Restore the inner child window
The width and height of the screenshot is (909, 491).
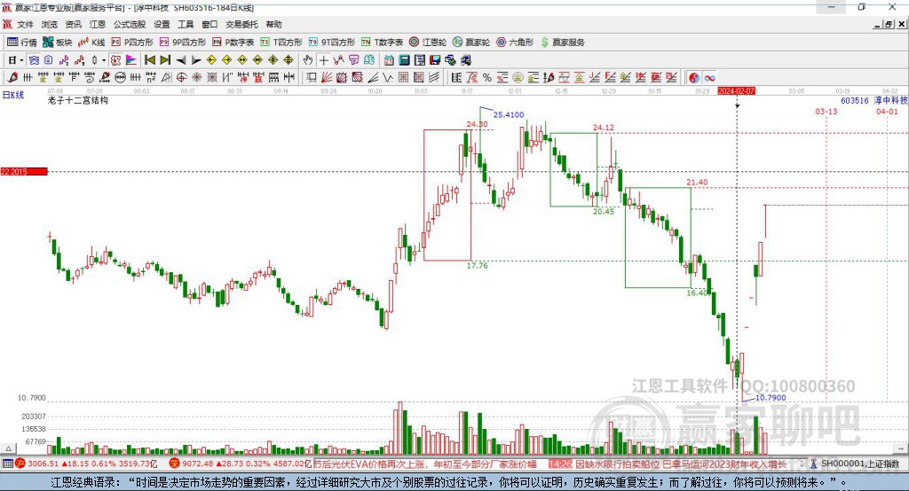889,24
